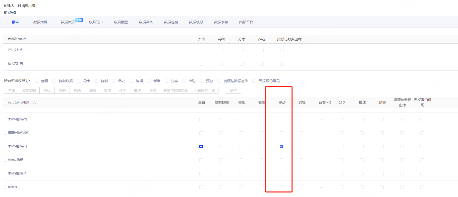This screenshot has height=197, width=458.
Task: Open the 数据大屏 tab with Pro badge
Action: tap(68, 22)
